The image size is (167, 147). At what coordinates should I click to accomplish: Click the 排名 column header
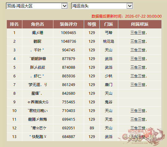click(x=14, y=24)
